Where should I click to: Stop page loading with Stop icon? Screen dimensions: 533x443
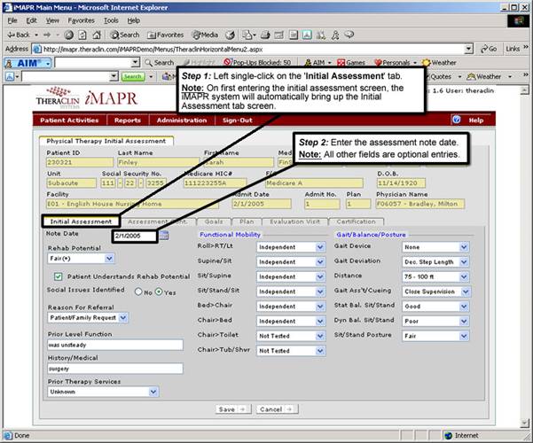(x=69, y=35)
